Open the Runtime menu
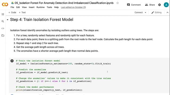The height and width of the screenshot is (95, 170). coord(40,7)
